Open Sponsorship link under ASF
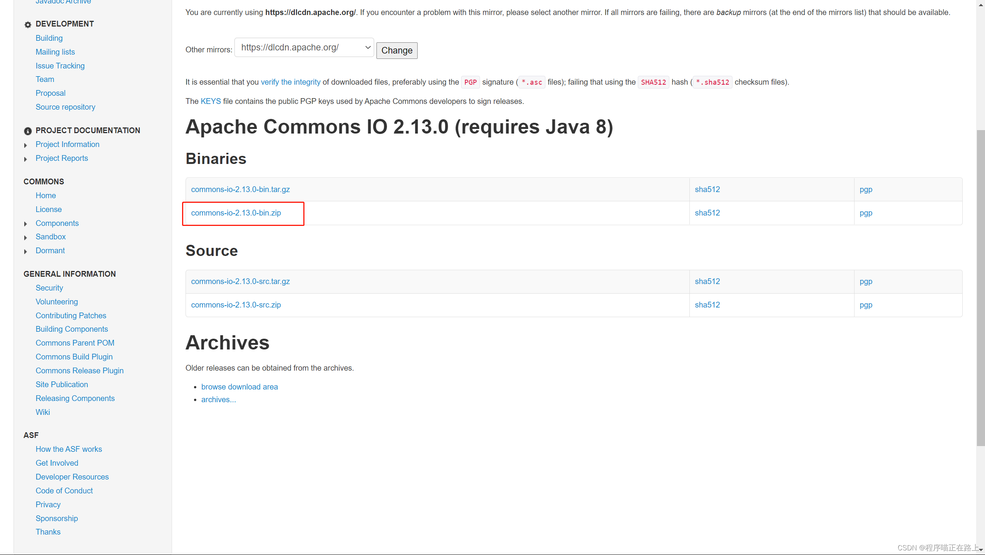Screen dimensions: 985x555 click(57, 518)
